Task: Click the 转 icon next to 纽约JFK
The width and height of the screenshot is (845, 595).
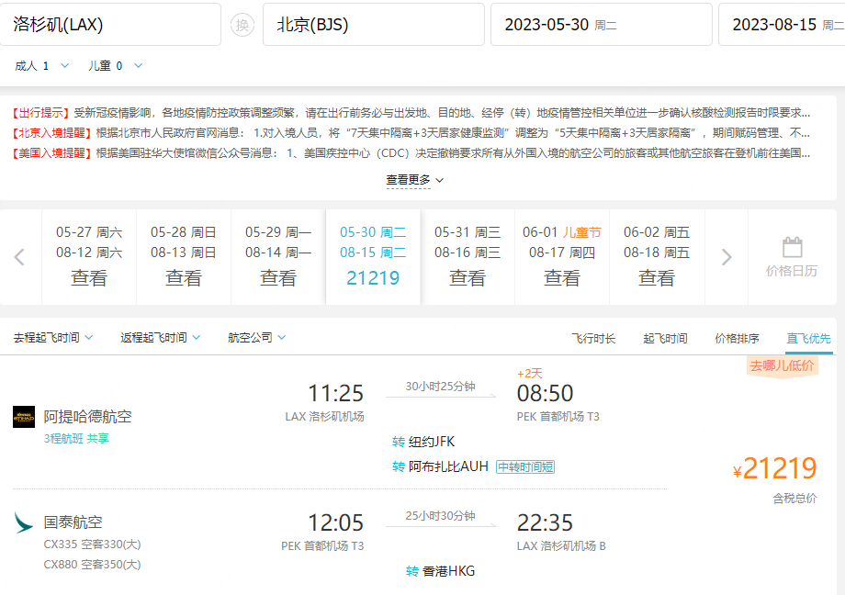Action: [x=399, y=442]
